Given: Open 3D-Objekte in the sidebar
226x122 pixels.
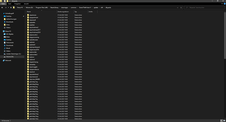Looking at the screenshot, I should click(x=9, y=34).
